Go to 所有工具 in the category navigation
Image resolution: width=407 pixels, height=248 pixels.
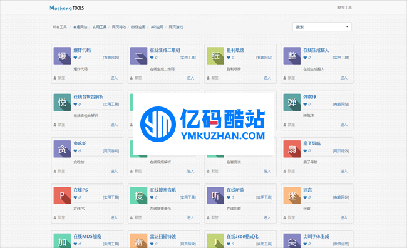59,27
